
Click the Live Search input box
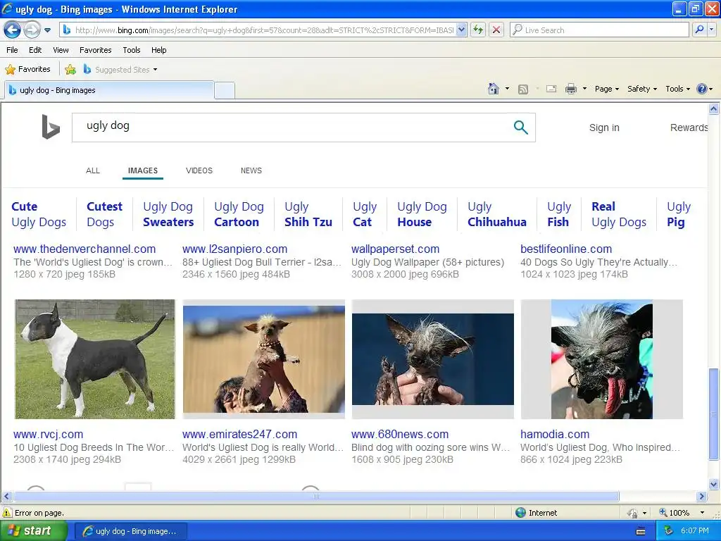point(600,30)
